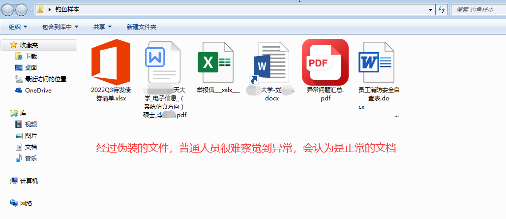Click the 网络 network icon

coord(13,203)
